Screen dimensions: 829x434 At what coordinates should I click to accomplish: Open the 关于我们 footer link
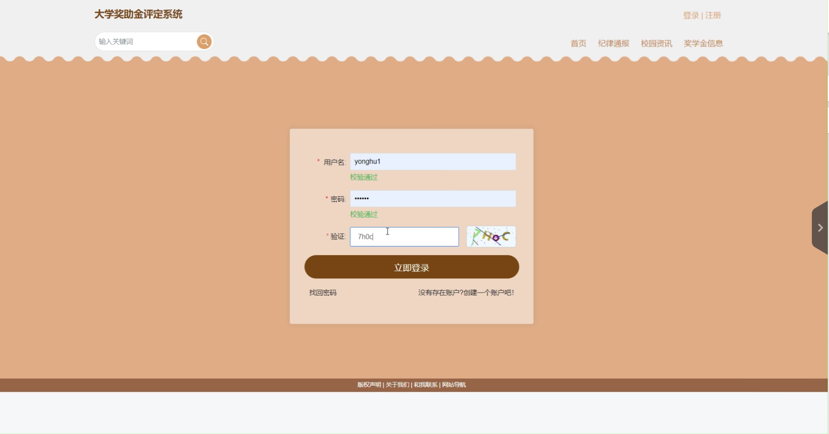click(397, 385)
